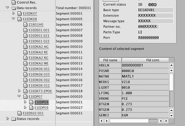The image size is (185, 126).
Task: Click the Control Rec. document icon
Action: (14, 2)
